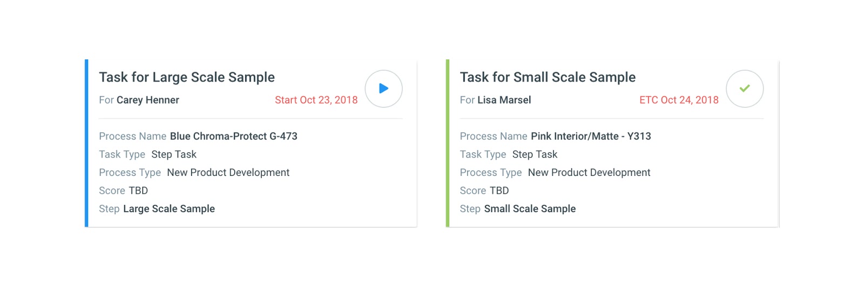Click the green checkmark circle icon

[x=744, y=88]
